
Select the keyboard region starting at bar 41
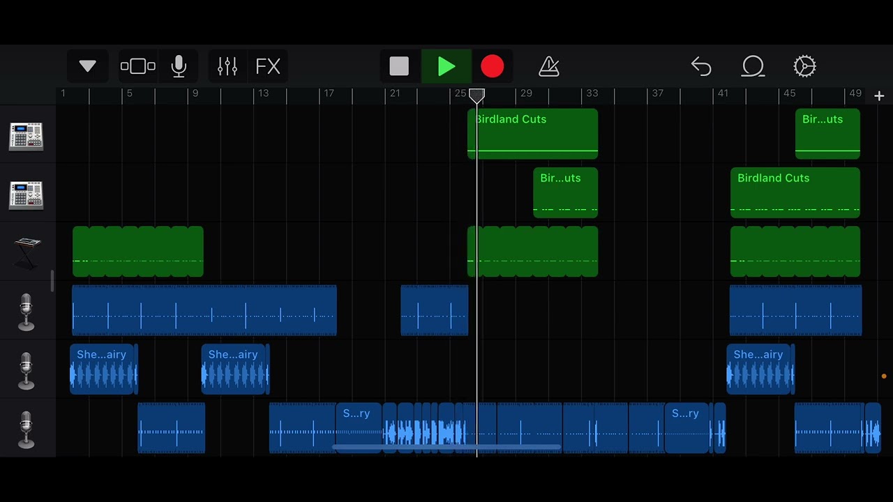795,251
